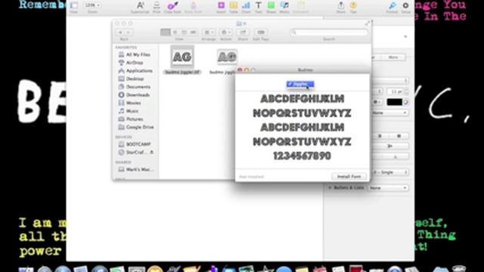Click the Text icon in Pages toolbar
This screenshot has width=484, height=272.
[259, 5]
